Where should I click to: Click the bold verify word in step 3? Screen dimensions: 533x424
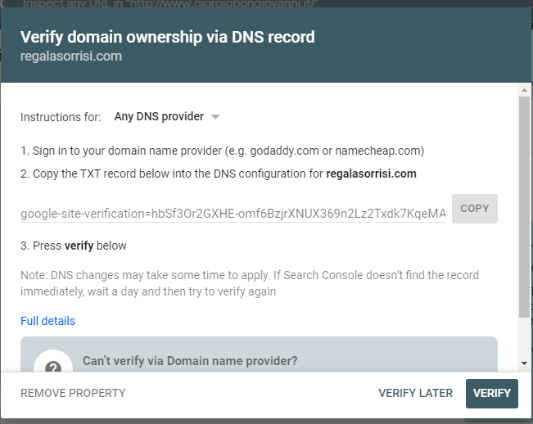pyautogui.click(x=79, y=246)
